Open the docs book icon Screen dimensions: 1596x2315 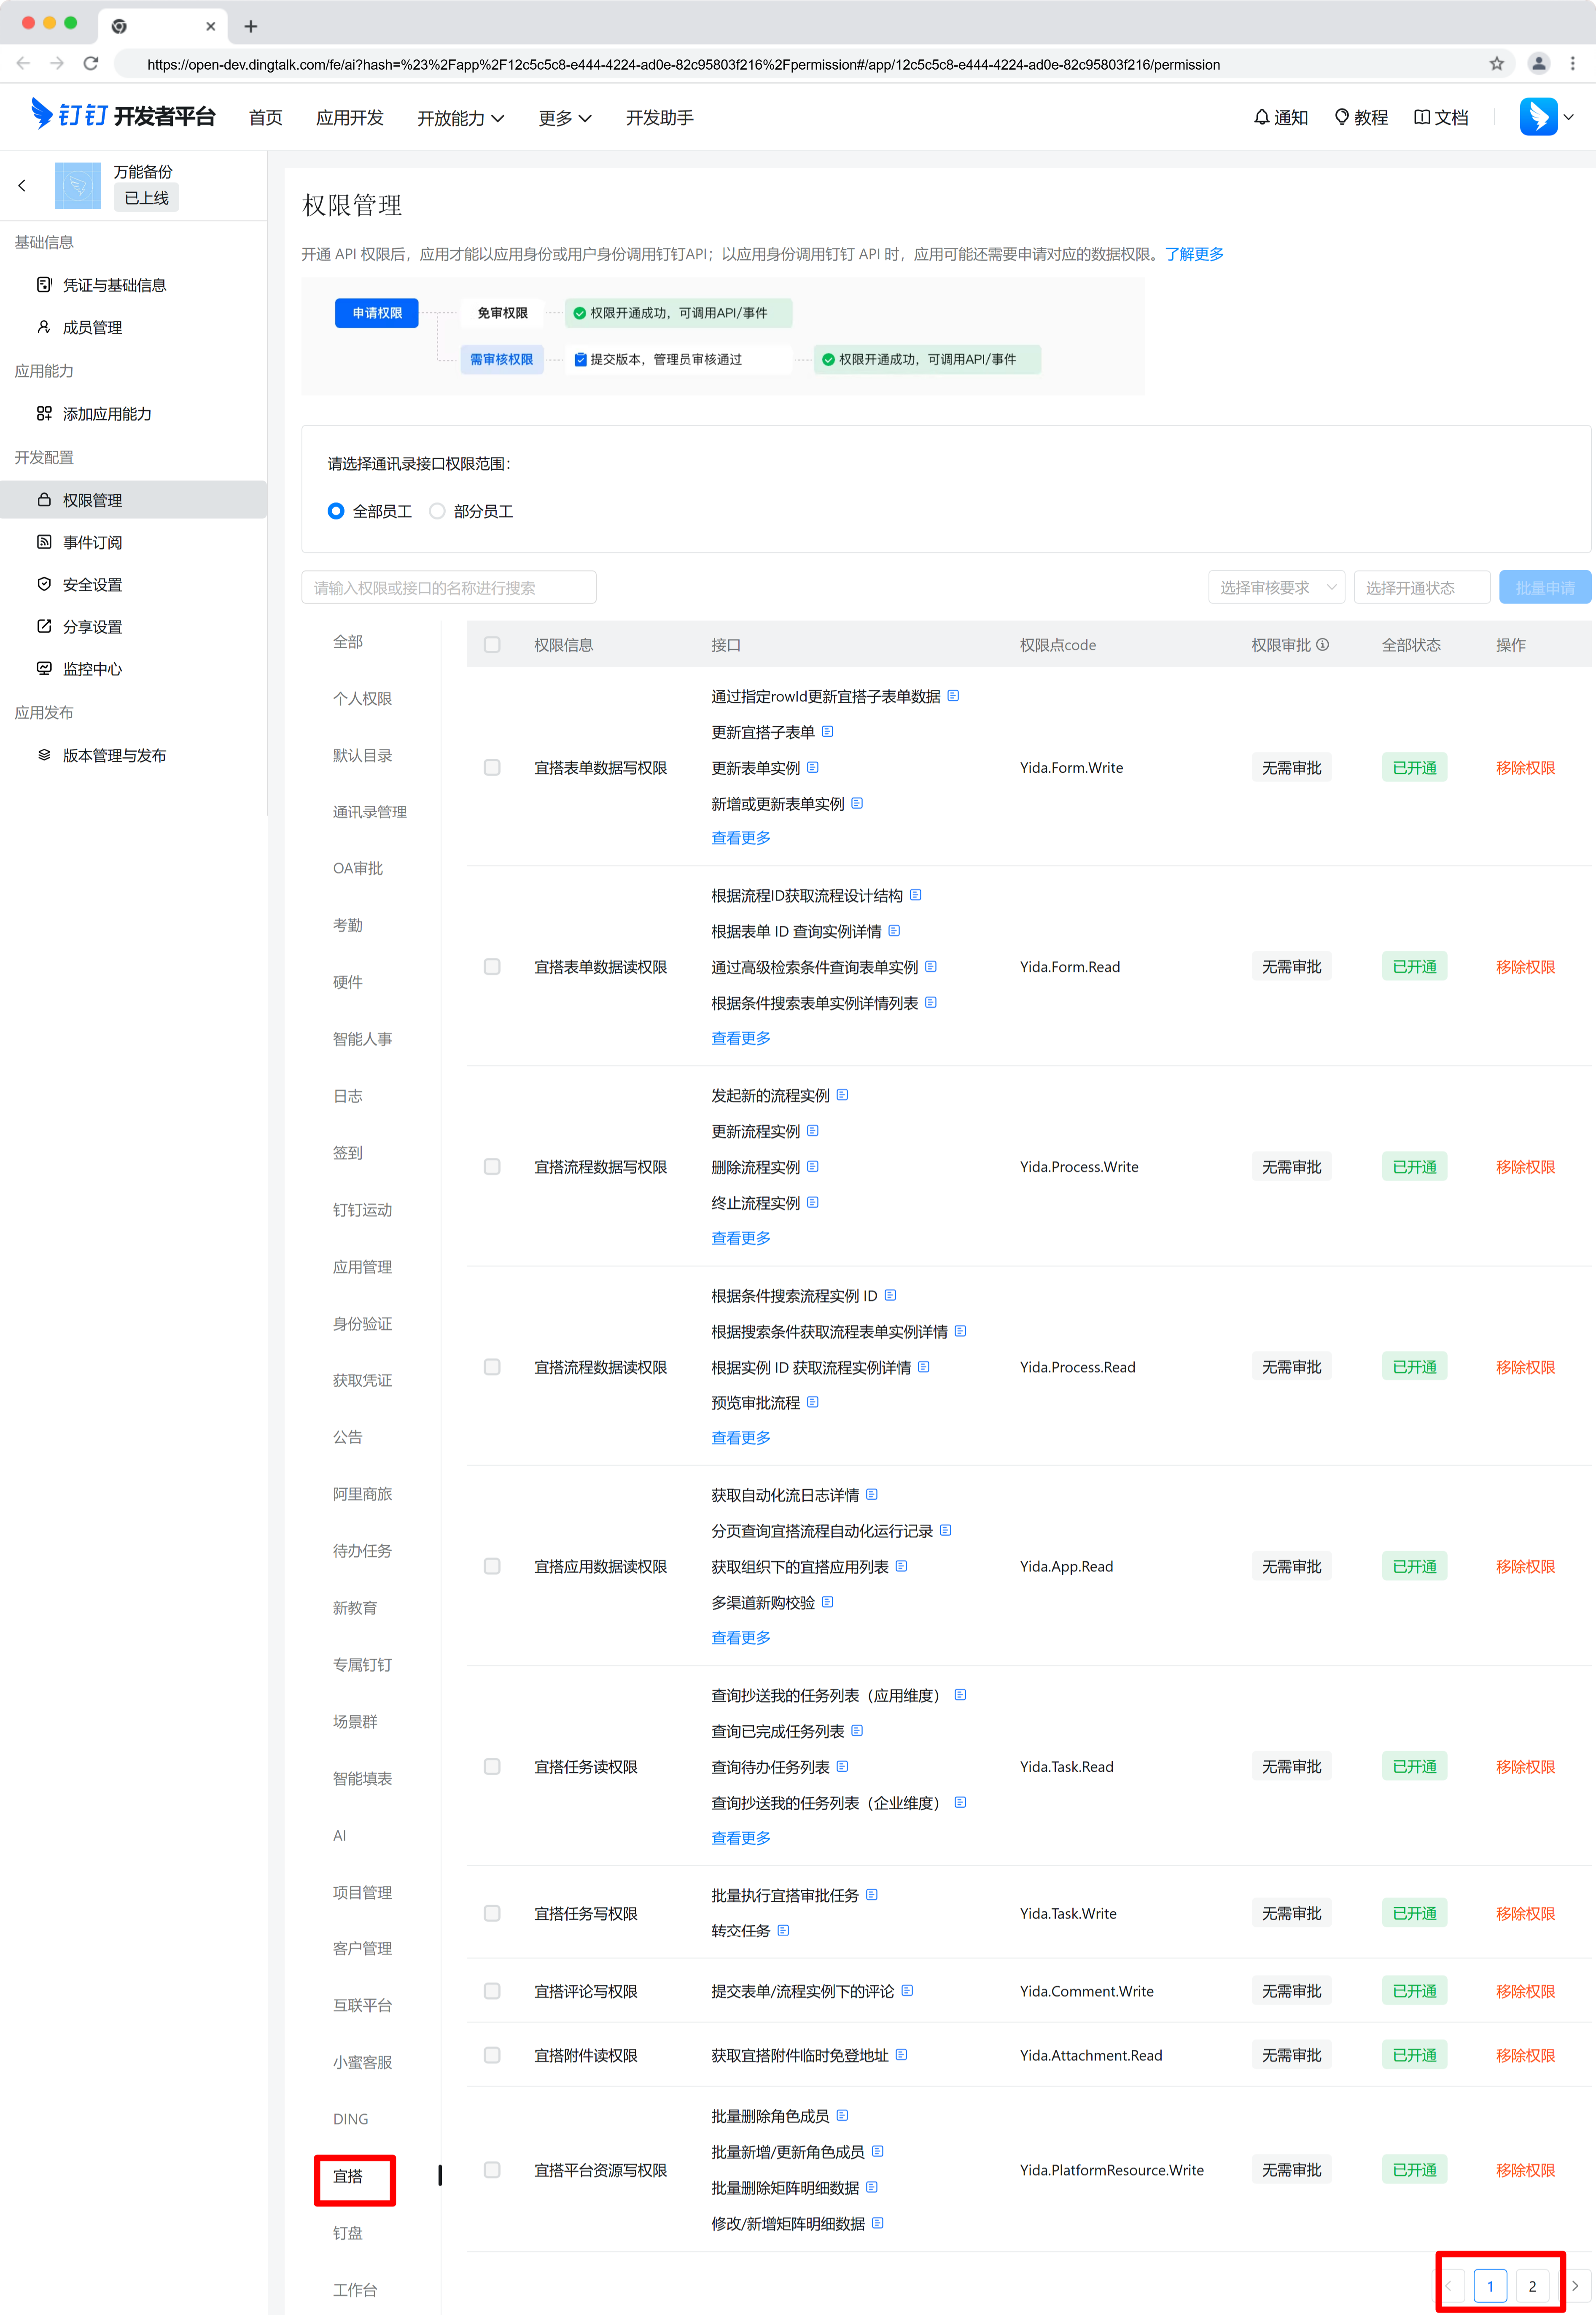pyautogui.click(x=1421, y=117)
